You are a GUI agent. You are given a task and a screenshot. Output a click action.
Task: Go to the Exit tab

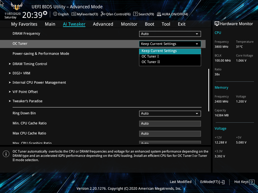click(182, 24)
